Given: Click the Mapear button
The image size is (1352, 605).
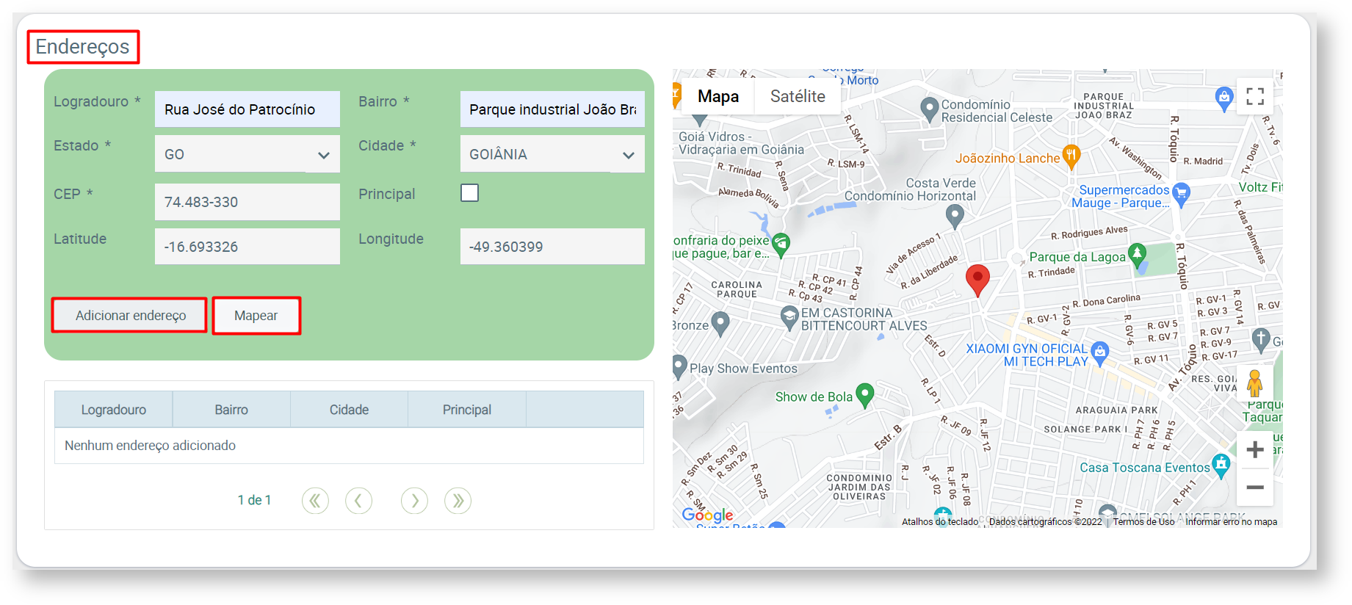Looking at the screenshot, I should coord(256,316).
